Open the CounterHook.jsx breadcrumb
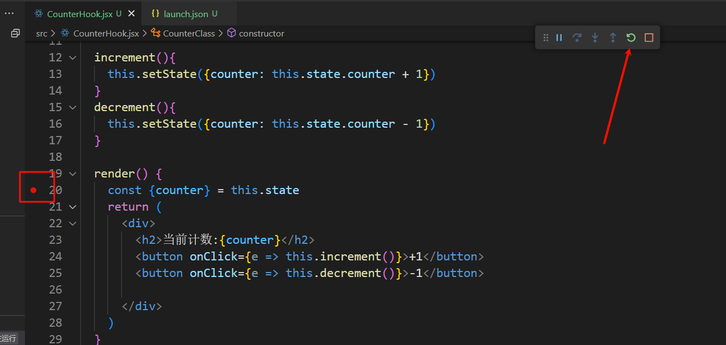726x345 pixels. point(106,33)
